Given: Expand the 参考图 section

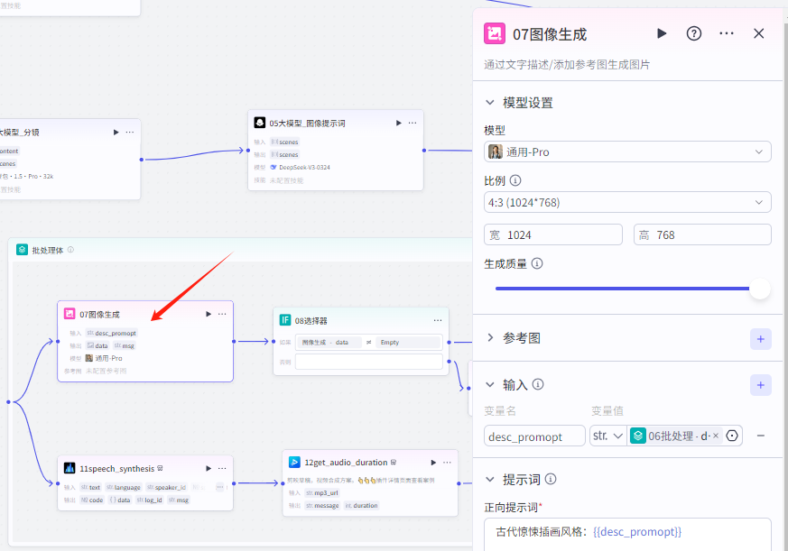Looking at the screenshot, I should pos(491,338).
